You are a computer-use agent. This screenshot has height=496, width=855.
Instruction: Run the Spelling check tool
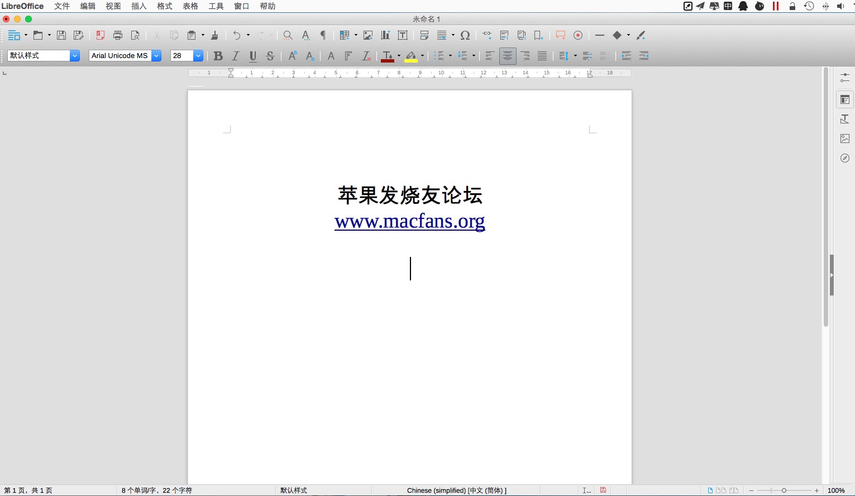click(305, 35)
